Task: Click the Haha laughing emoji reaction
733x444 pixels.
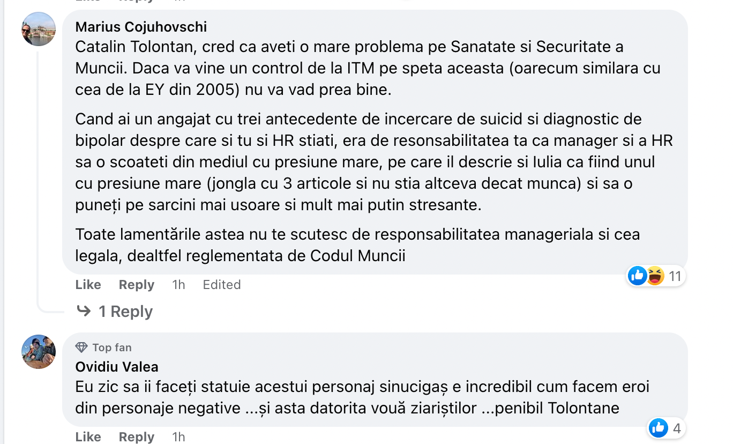Action: pyautogui.click(x=655, y=276)
